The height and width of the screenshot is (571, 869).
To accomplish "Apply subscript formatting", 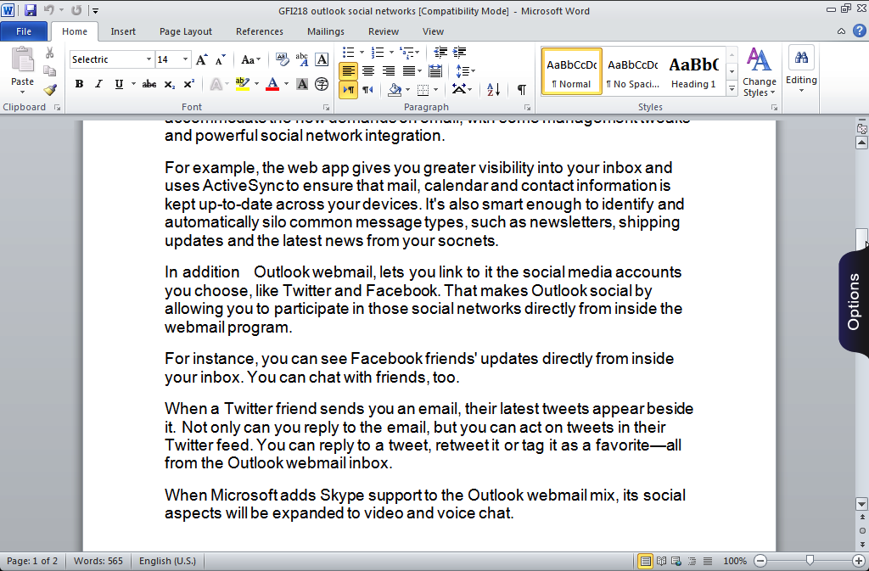I will pyautogui.click(x=170, y=84).
